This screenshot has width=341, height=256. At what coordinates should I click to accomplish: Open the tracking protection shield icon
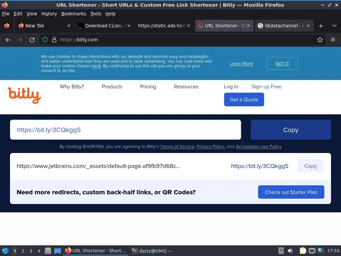tap(45, 40)
